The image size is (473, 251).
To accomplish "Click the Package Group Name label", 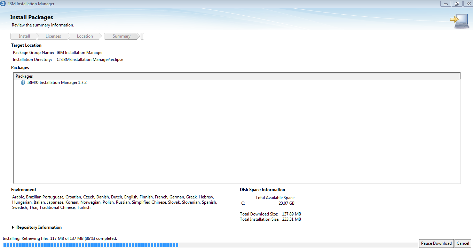I will (x=33, y=53).
